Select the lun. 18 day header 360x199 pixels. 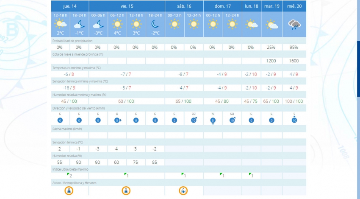tap(252, 6)
